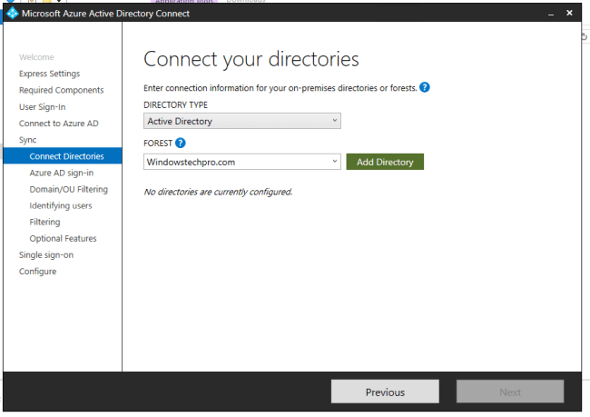Go to Optional Features step
Screen dimensions: 590x417
click(63, 238)
